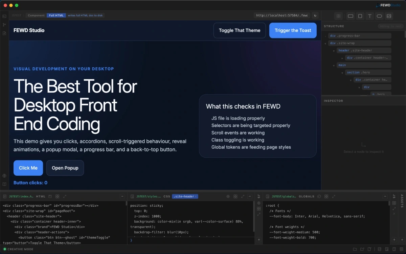Image resolution: width=406 pixels, height=254 pixels.
Task: Click the book icon at the sidebar bottom
Action: [4, 184]
